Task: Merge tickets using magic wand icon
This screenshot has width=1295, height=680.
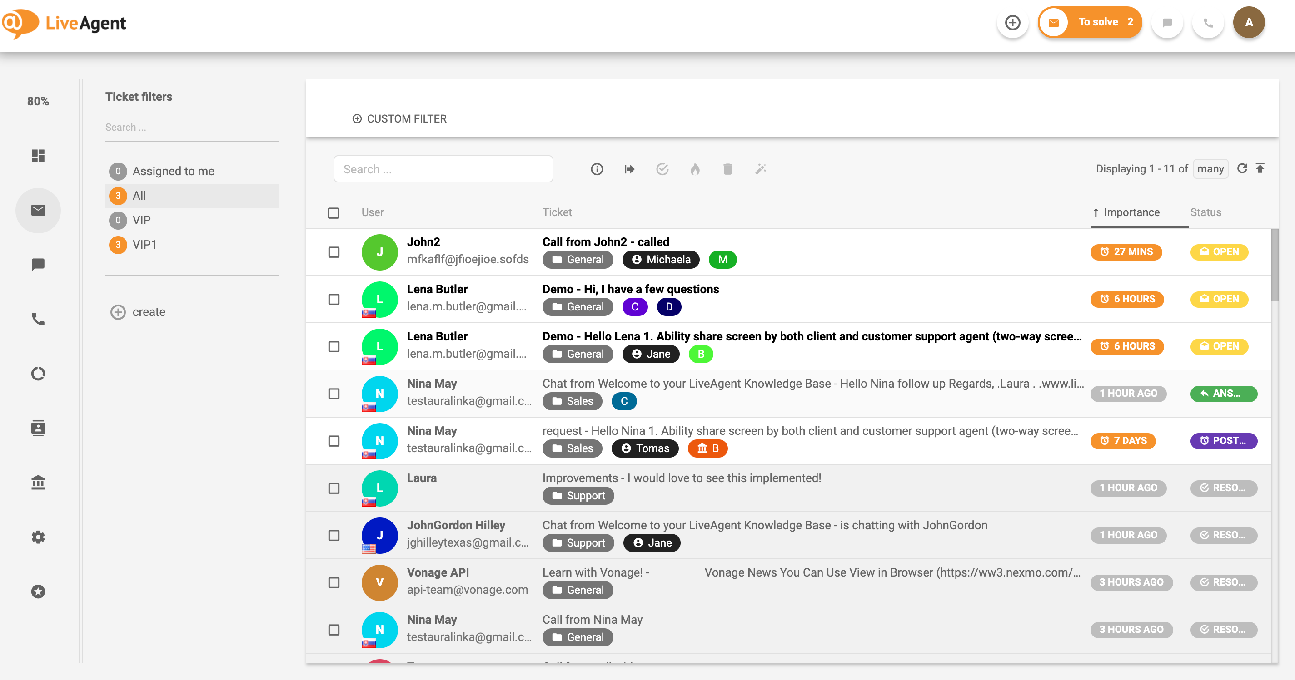Action: tap(760, 169)
